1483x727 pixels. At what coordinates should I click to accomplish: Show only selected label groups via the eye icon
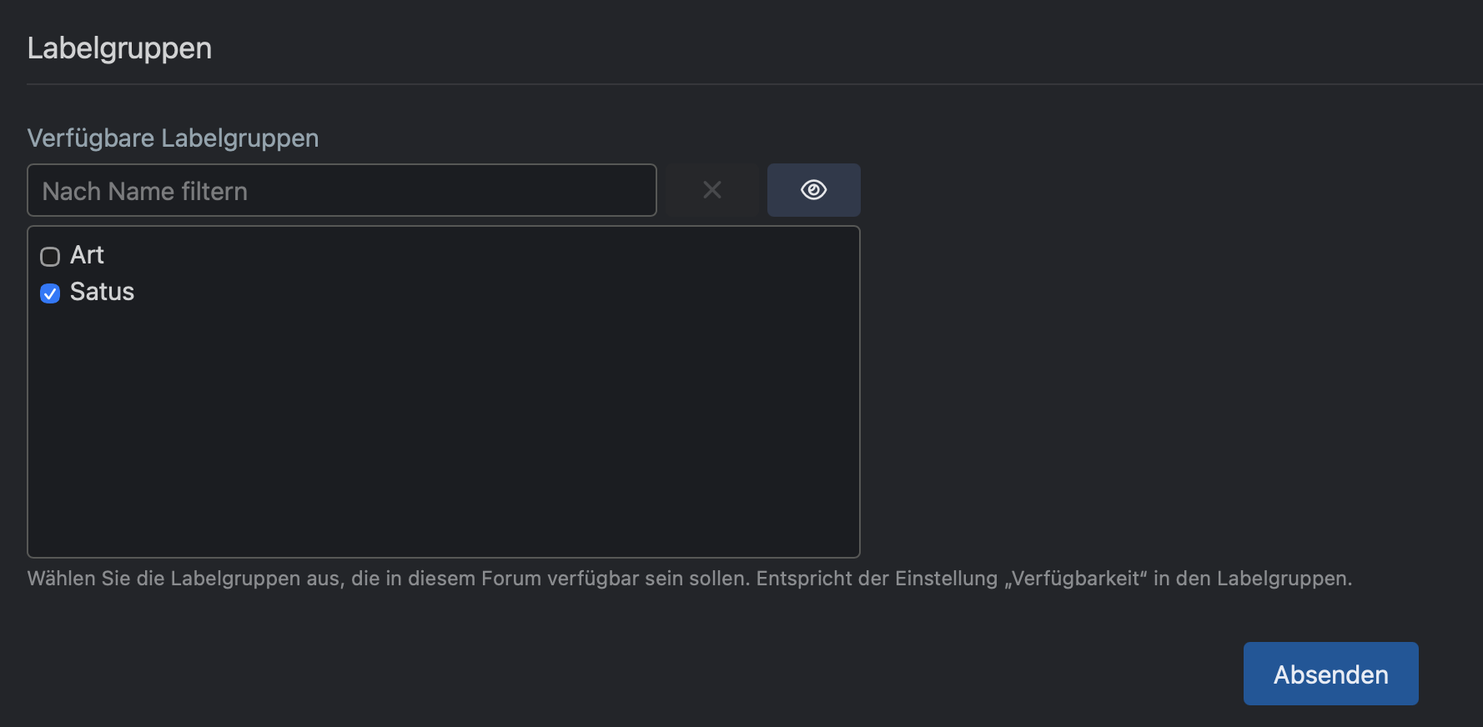(813, 190)
